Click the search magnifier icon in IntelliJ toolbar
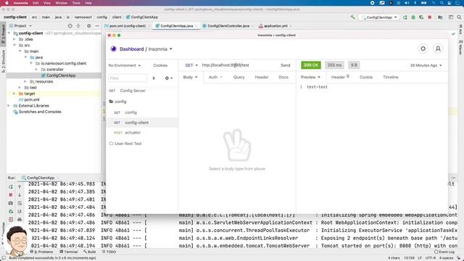Image resolution: width=464 pixels, height=261 pixels. pyautogui.click(x=459, y=17)
